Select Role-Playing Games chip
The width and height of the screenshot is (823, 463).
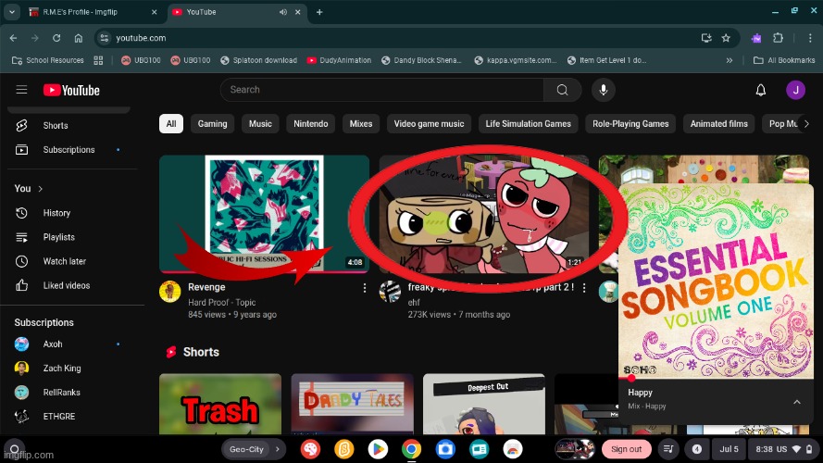coord(630,124)
